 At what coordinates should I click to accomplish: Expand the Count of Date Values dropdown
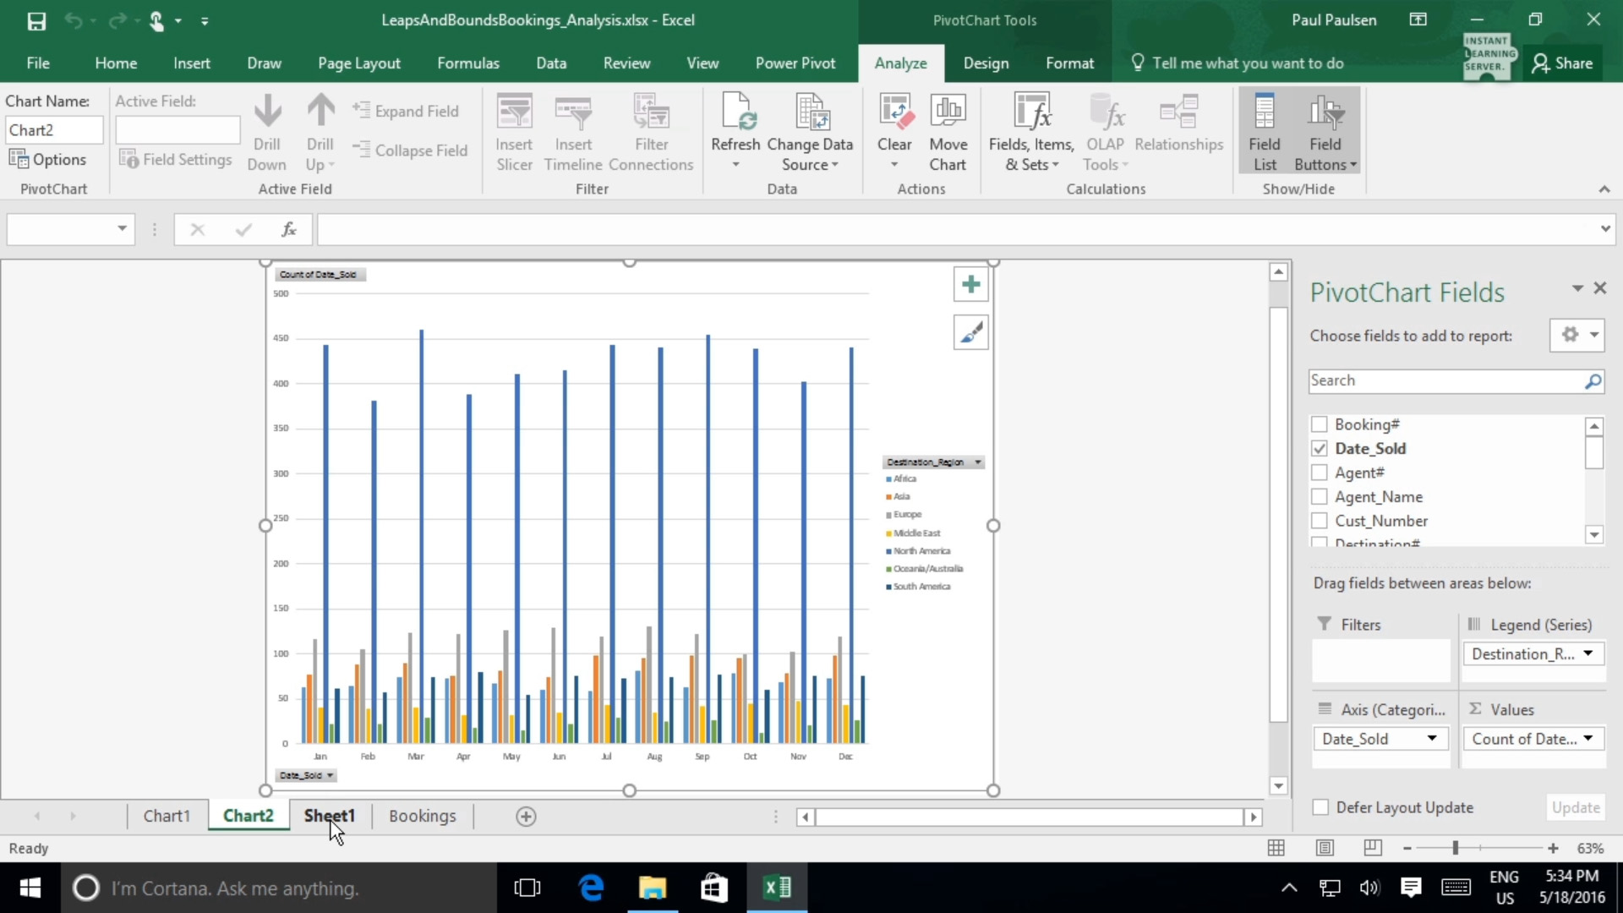[1588, 738]
